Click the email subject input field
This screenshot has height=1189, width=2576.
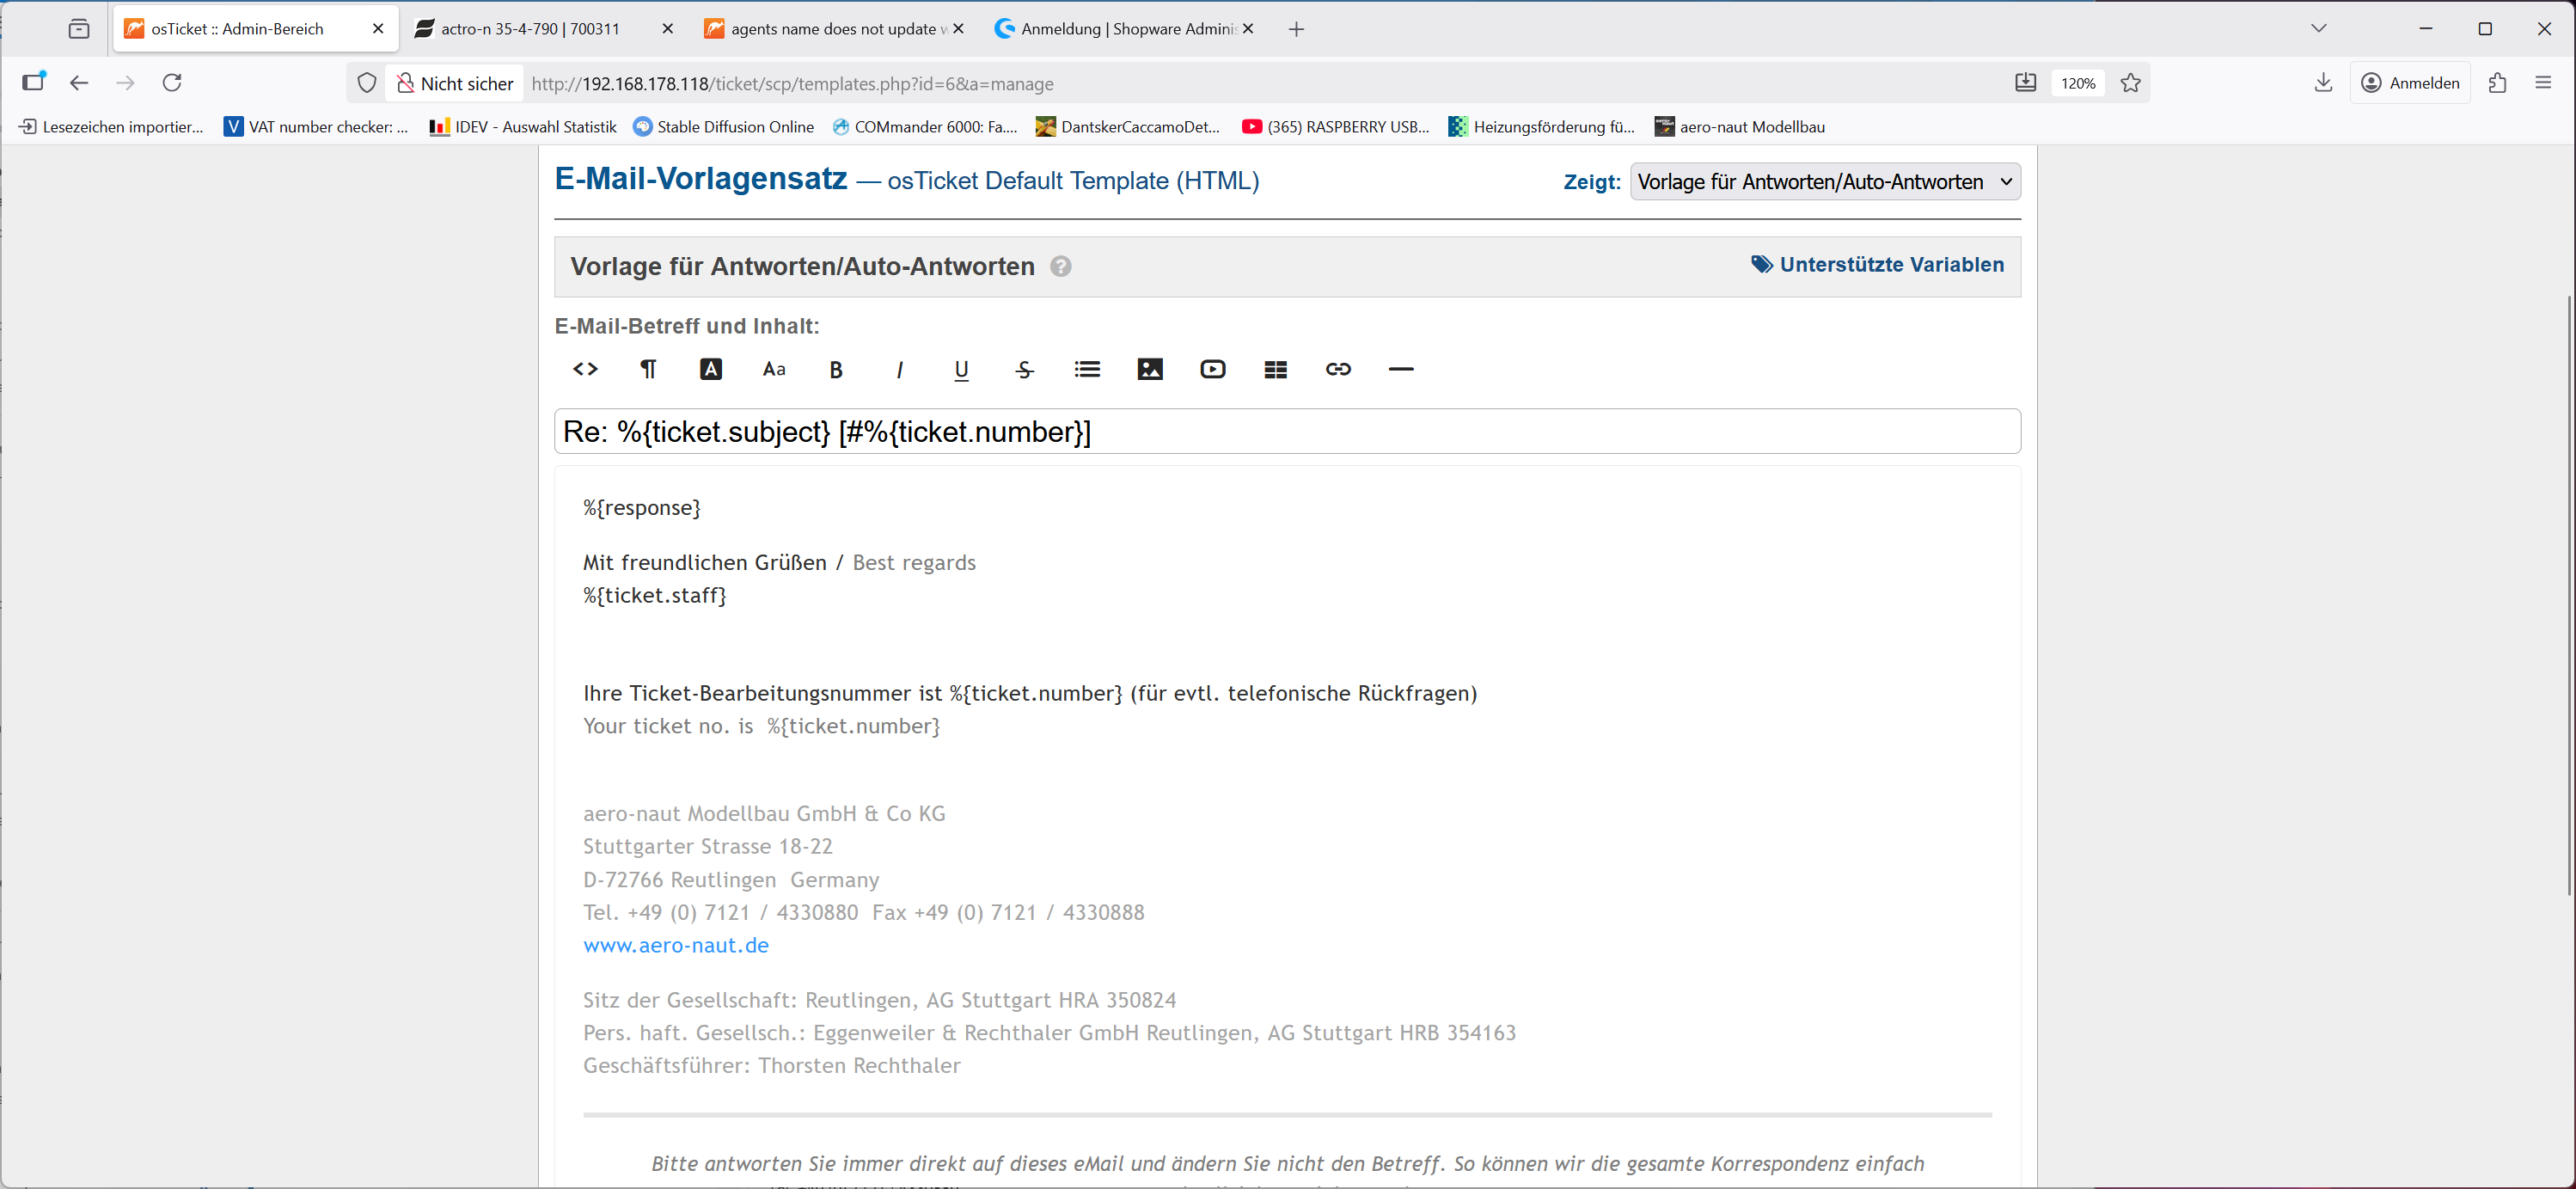[x=1287, y=432]
